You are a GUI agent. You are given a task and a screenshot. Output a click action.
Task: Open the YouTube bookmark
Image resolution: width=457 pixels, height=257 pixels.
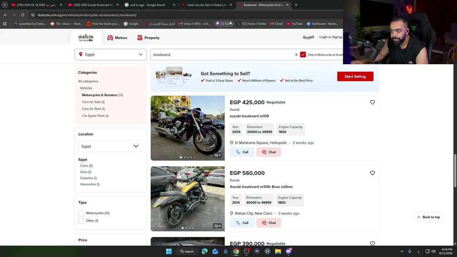295,24
